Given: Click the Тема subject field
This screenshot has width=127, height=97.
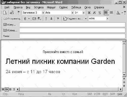Looking at the screenshot, I should (72, 36).
